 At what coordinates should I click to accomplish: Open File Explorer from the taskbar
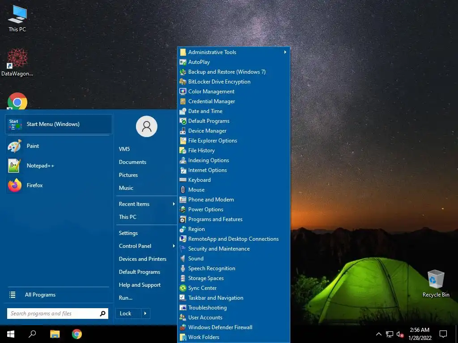tap(55, 334)
